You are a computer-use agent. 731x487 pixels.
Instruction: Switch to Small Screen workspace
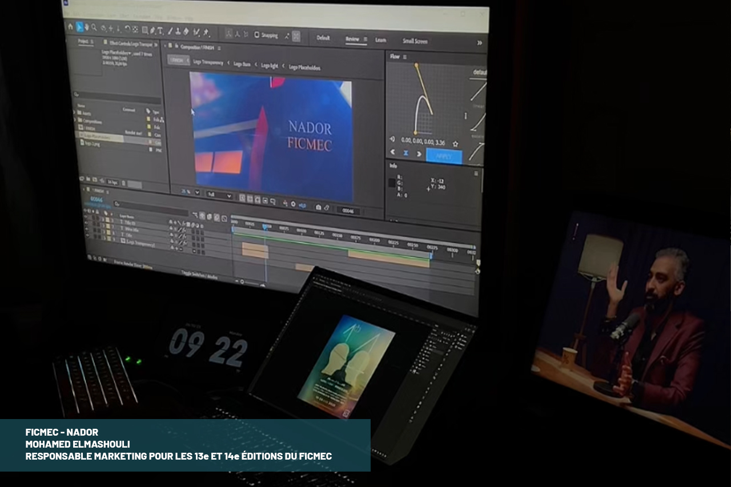point(415,41)
